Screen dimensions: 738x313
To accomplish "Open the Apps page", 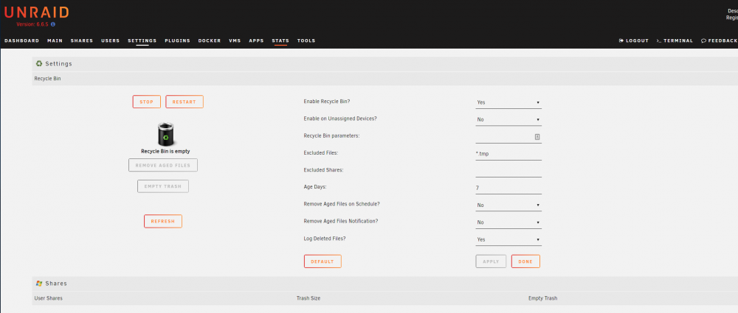I will pyautogui.click(x=257, y=41).
